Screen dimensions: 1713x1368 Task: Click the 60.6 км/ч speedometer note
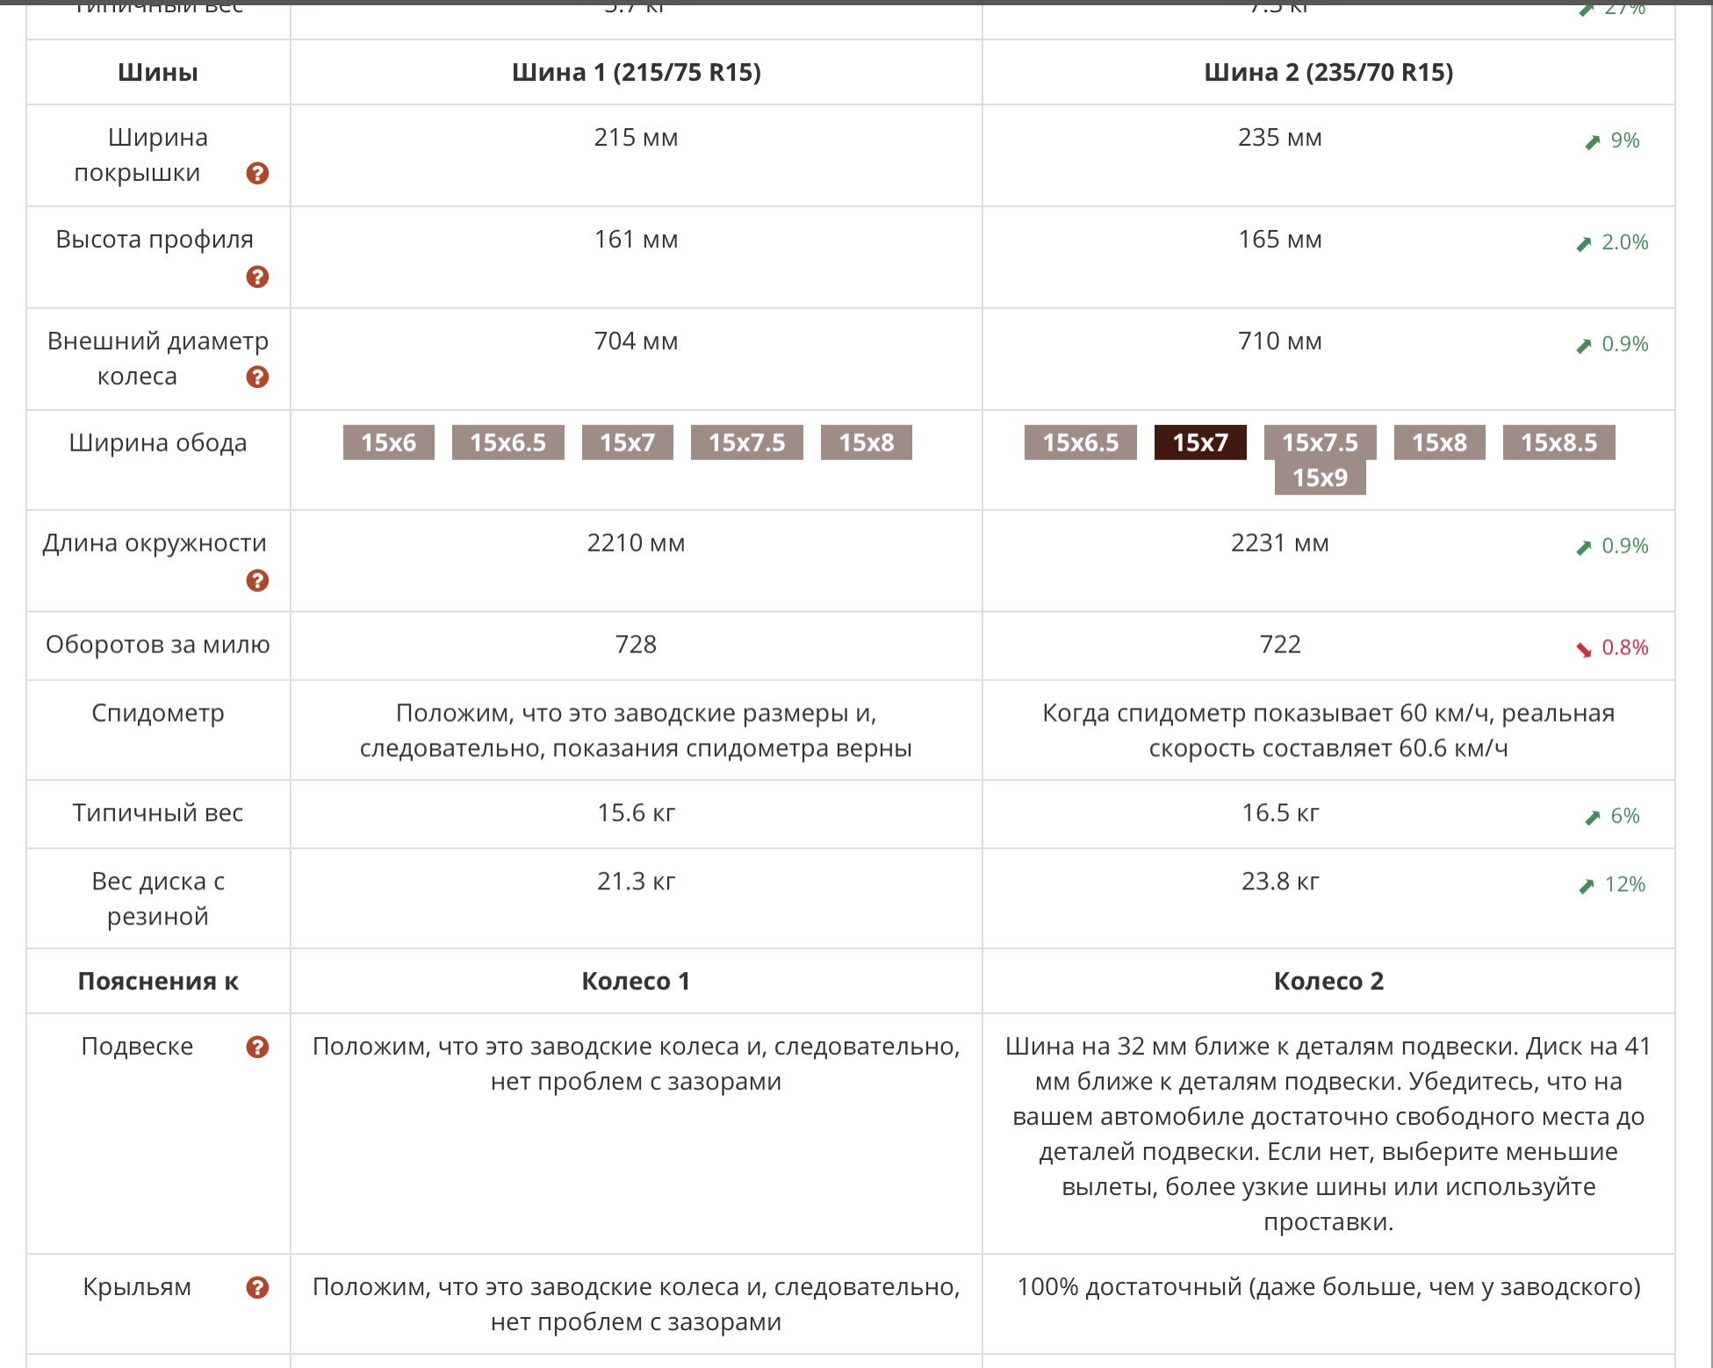click(x=1328, y=731)
